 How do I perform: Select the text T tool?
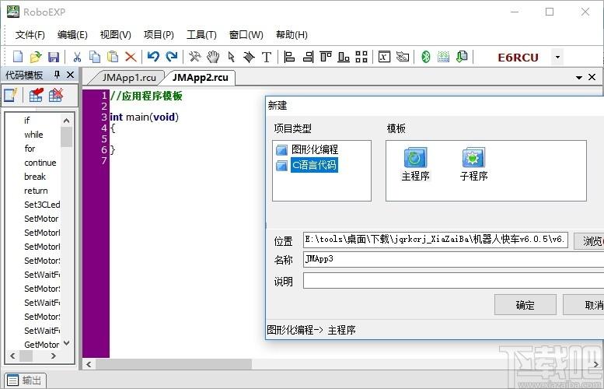[x=267, y=57]
